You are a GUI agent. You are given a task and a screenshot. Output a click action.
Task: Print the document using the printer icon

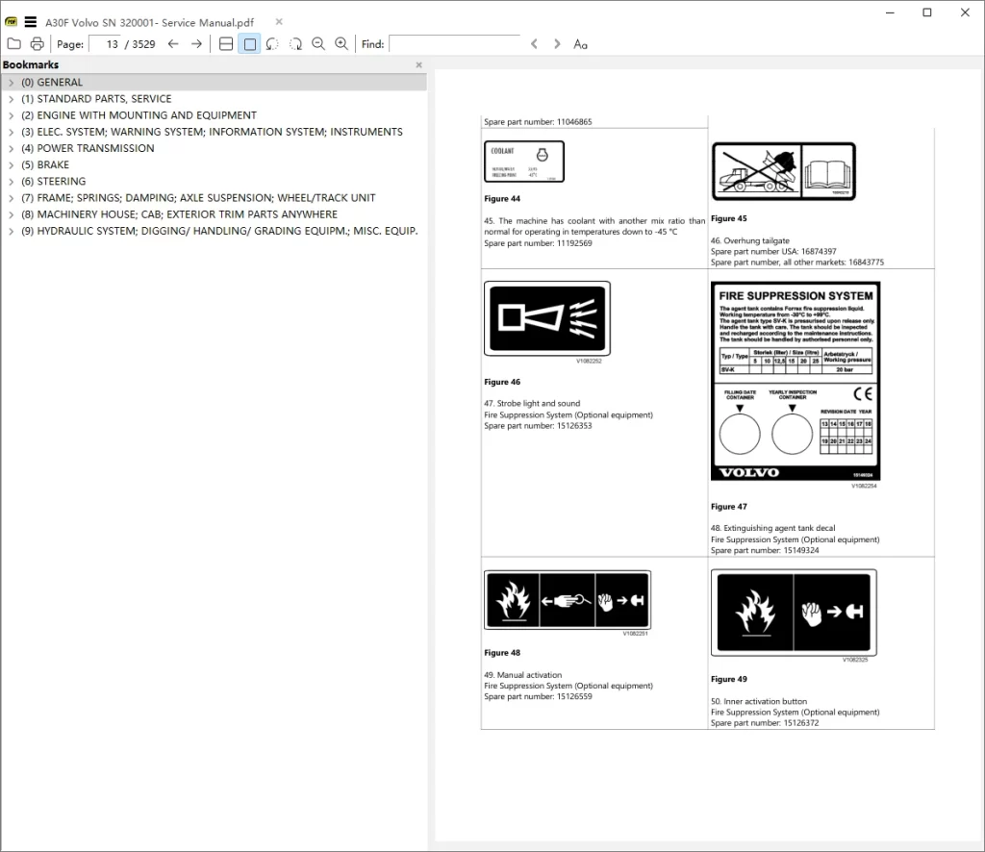coord(38,44)
